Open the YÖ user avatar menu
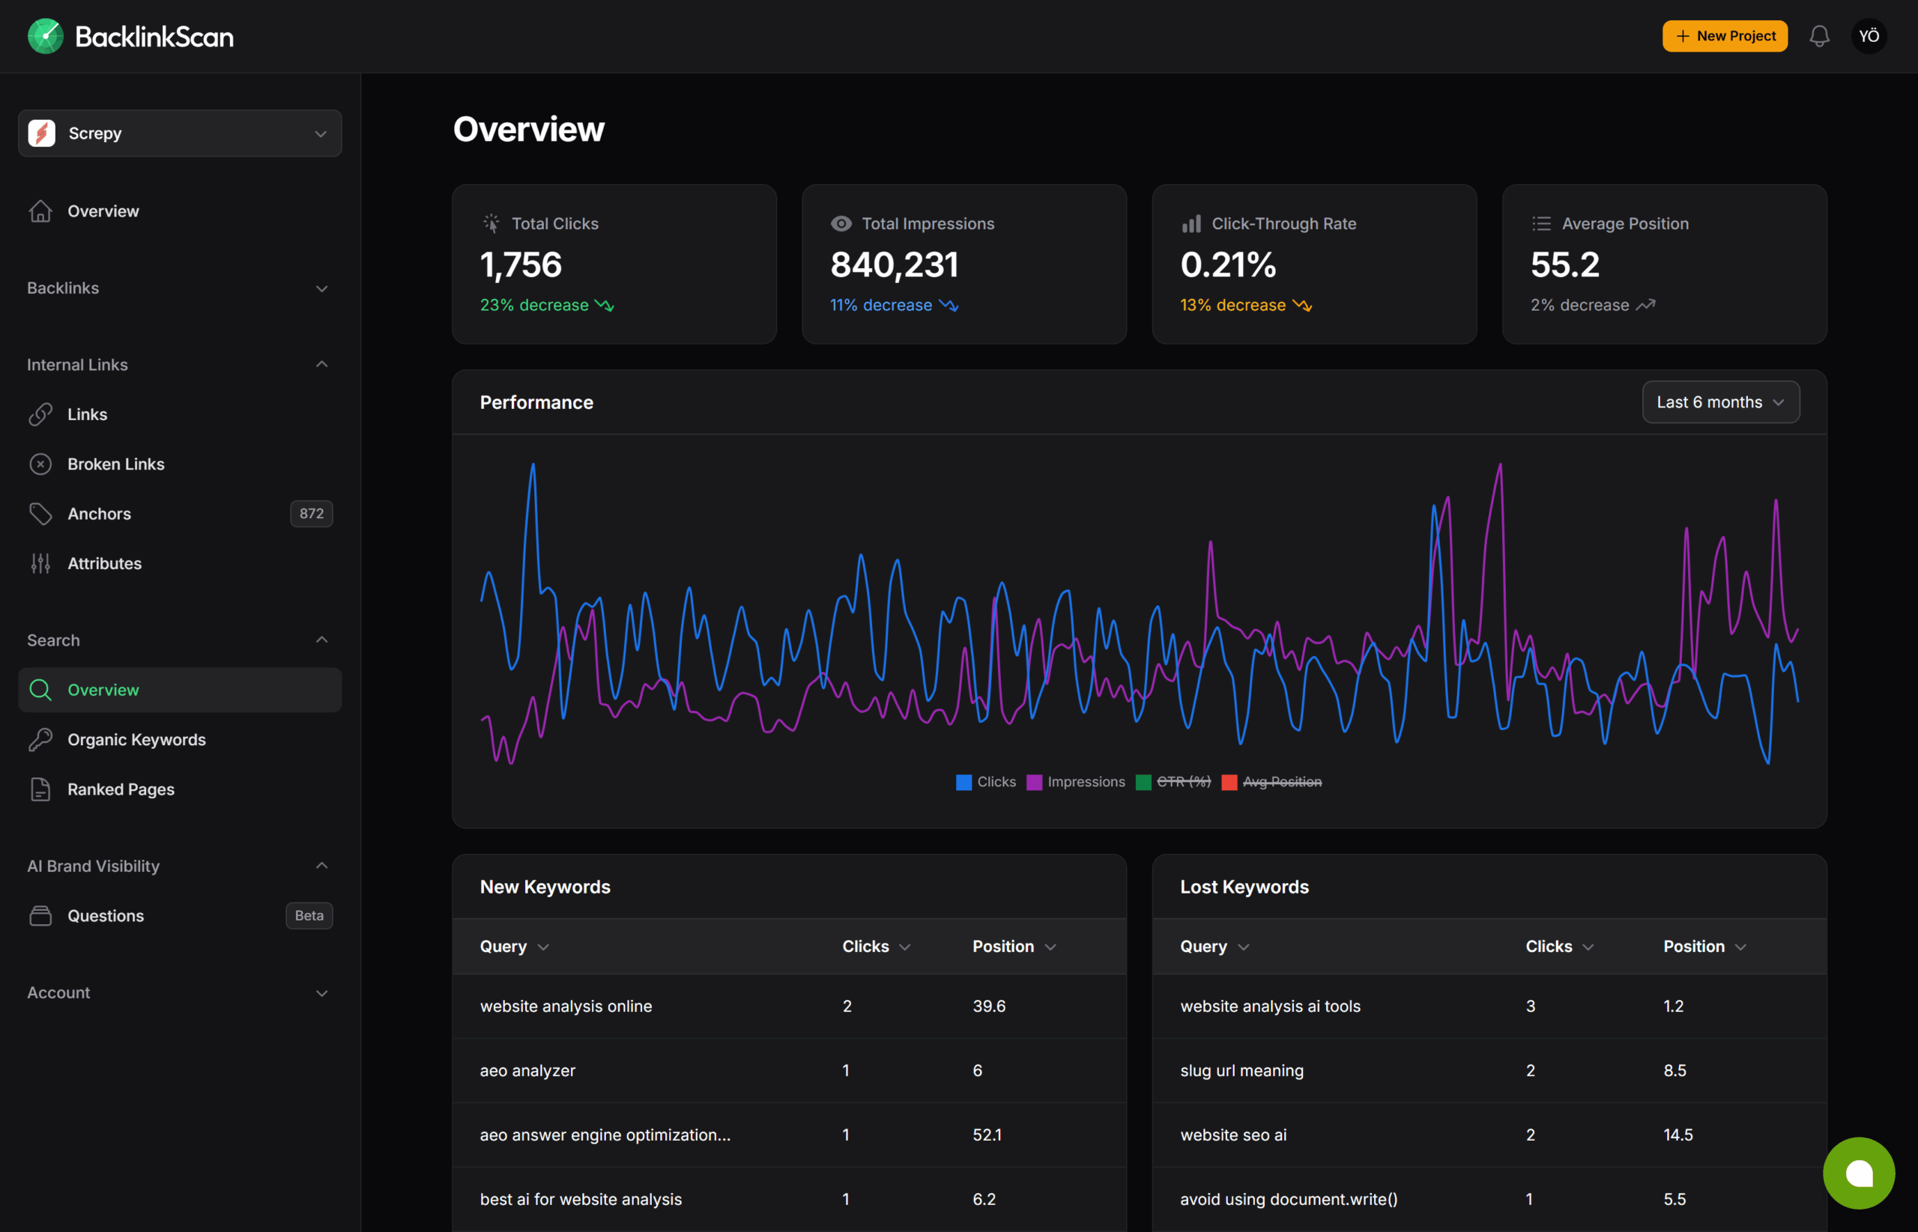Viewport: 1918px width, 1232px height. pos(1869,36)
